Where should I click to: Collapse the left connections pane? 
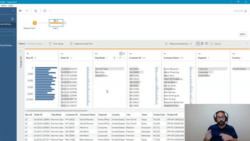pyautogui.click(x=13, y=11)
